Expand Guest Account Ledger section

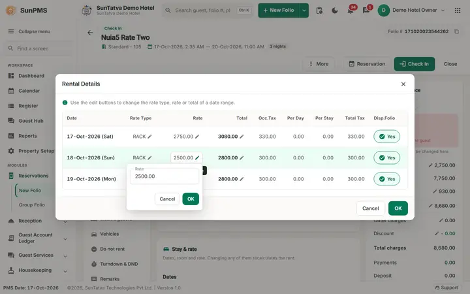(65, 239)
